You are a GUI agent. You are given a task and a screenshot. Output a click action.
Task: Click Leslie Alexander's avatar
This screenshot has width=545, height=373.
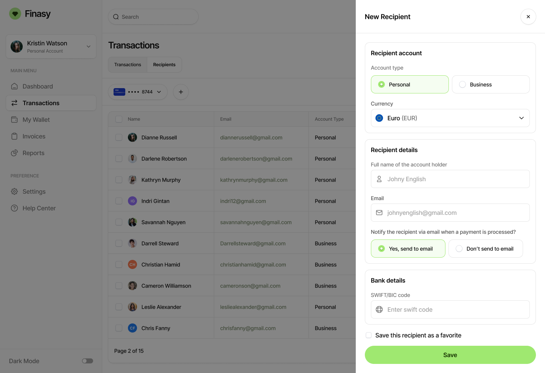point(132,307)
